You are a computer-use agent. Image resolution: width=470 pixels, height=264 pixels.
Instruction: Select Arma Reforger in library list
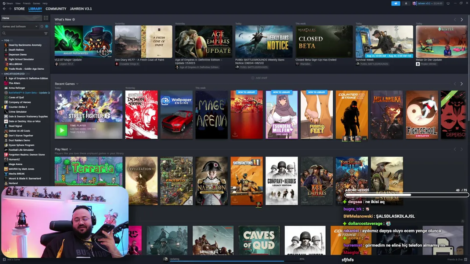click(x=17, y=88)
